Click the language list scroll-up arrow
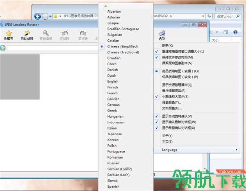The height and width of the screenshot is (191, 246). coord(106,6)
